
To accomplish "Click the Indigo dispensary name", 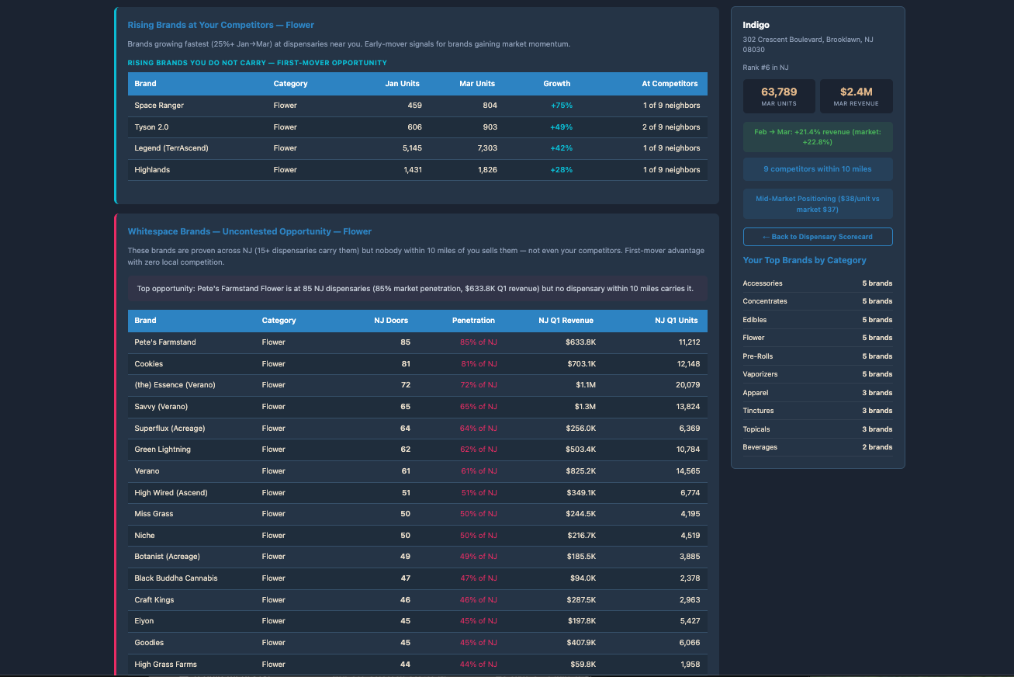I will point(756,26).
